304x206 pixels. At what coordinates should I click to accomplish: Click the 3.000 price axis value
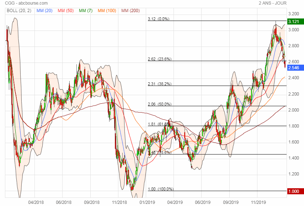[294, 30]
